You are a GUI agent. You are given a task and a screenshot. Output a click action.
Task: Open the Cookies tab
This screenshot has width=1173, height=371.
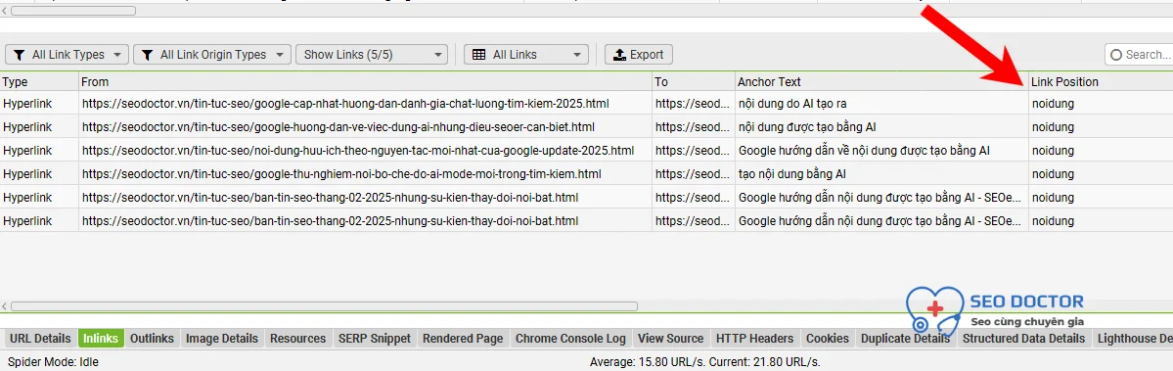click(x=828, y=339)
